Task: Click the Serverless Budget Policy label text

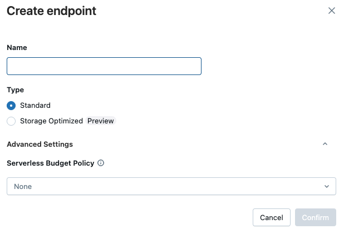Action: tap(50, 163)
